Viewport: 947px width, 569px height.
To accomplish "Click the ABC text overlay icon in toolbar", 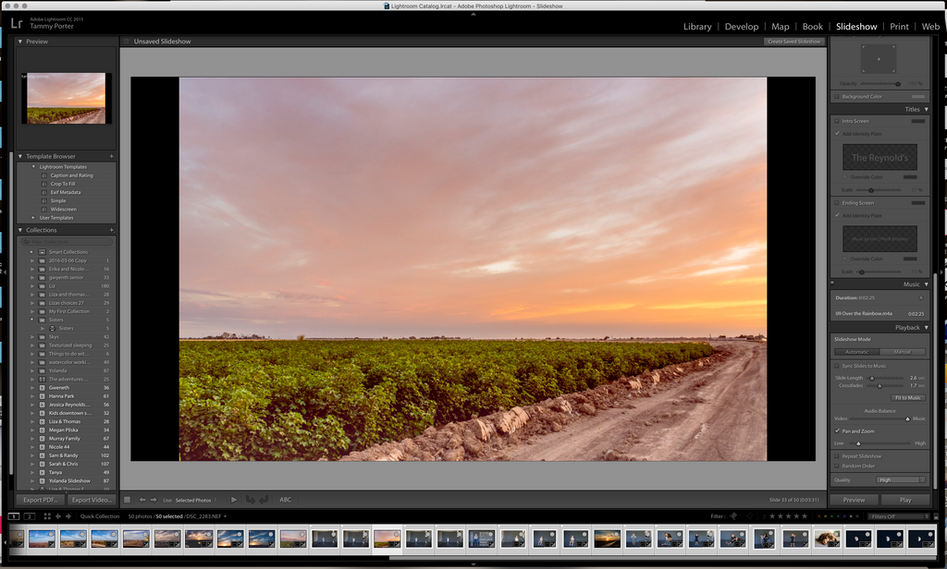I will (286, 500).
